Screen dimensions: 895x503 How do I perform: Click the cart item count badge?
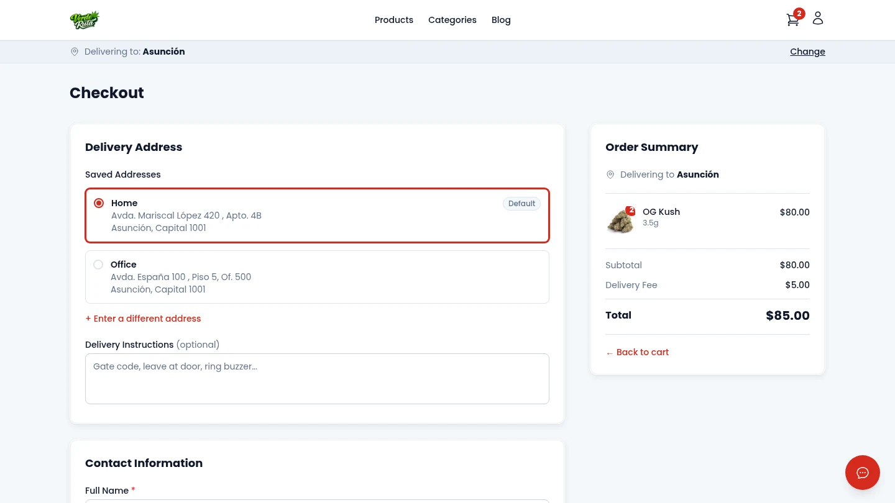tap(799, 13)
